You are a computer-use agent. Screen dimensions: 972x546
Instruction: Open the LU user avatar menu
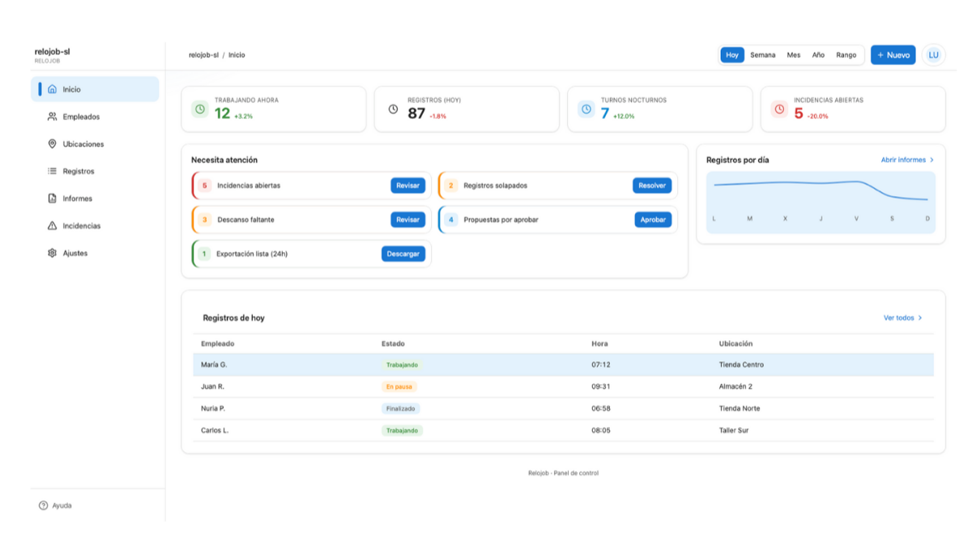point(933,55)
